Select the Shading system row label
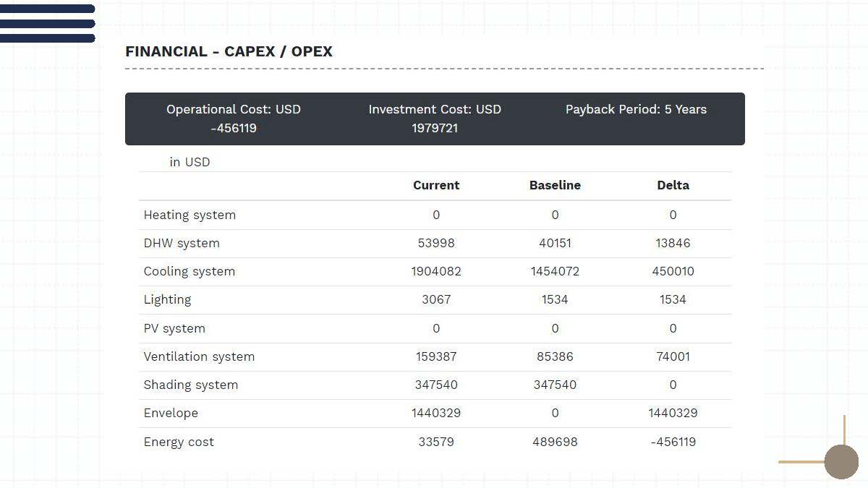Image resolution: width=868 pixels, height=488 pixels. point(191,385)
